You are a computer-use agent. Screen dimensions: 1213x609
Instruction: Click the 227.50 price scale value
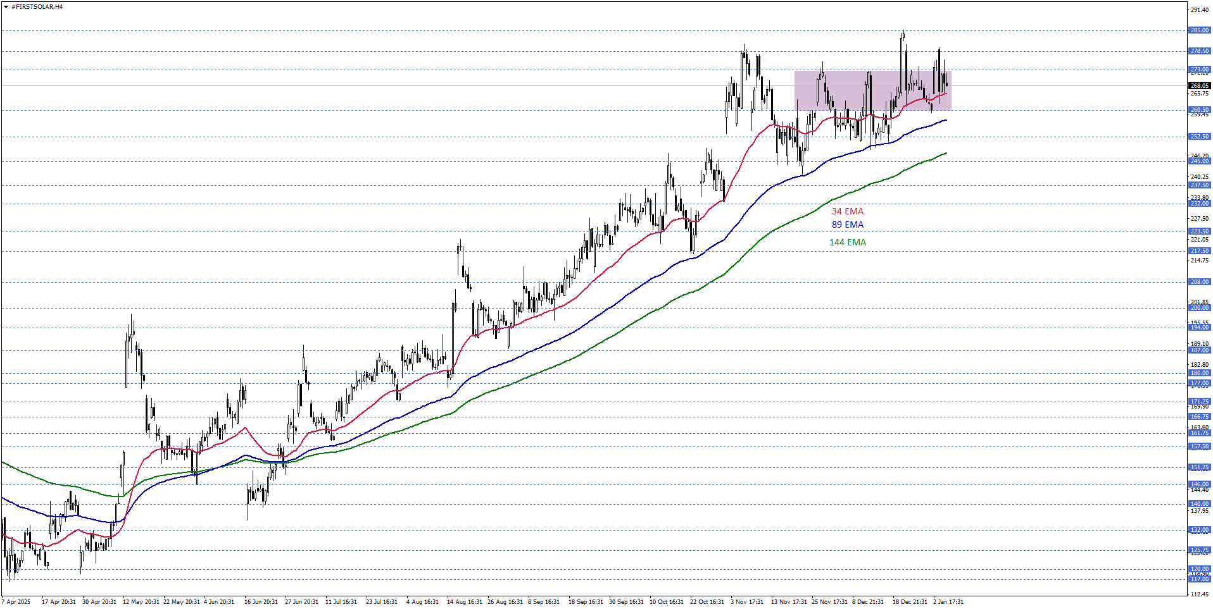pyautogui.click(x=1200, y=219)
